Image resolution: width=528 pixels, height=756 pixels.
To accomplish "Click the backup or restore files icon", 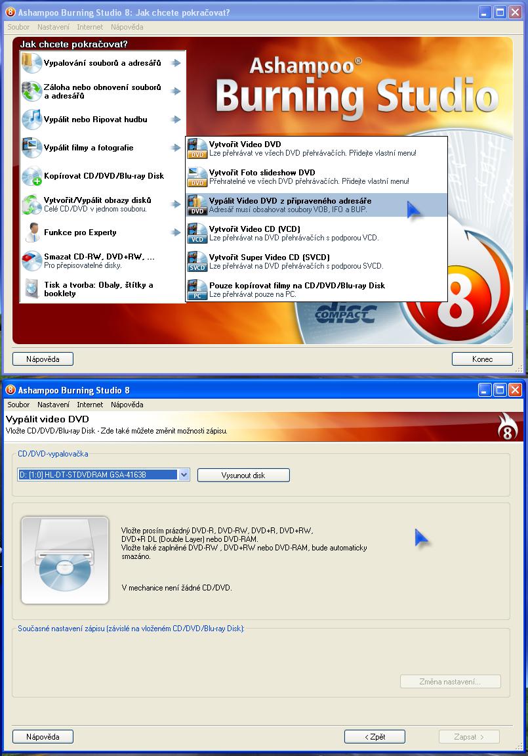I will (31, 91).
